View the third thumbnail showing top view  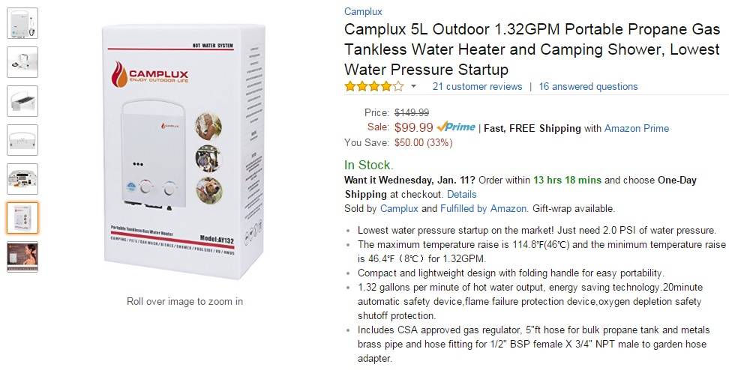coord(22,101)
